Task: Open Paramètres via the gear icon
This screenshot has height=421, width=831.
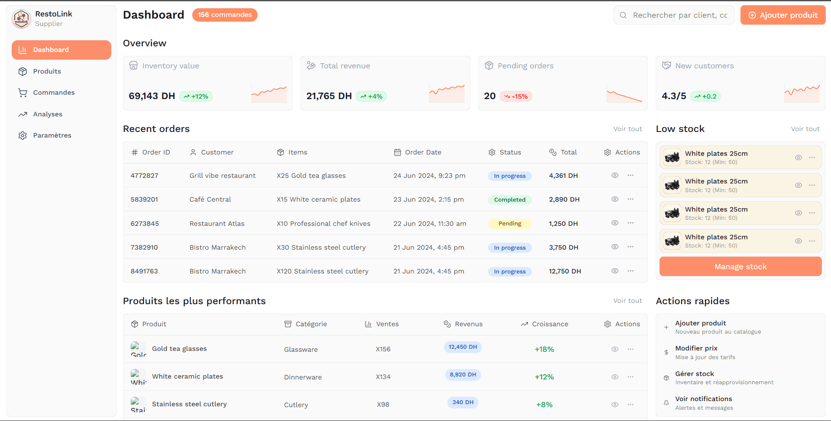Action: pos(23,135)
